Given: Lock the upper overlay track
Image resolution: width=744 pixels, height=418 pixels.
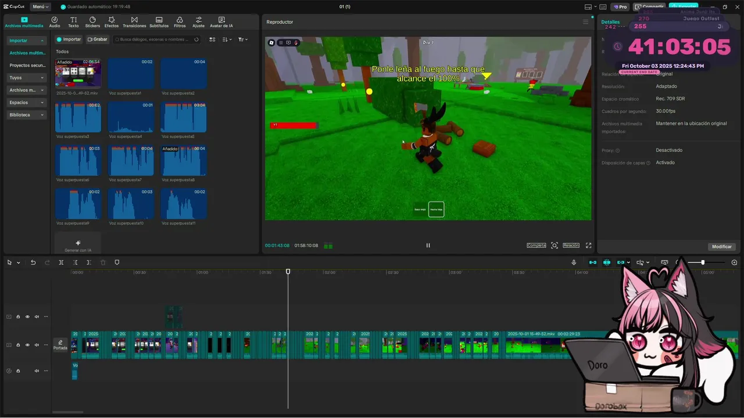Looking at the screenshot, I should point(18,317).
